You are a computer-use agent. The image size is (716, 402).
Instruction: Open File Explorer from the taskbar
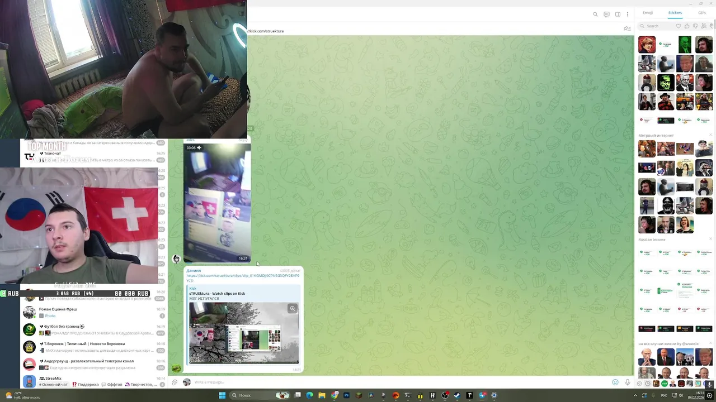coord(322,395)
